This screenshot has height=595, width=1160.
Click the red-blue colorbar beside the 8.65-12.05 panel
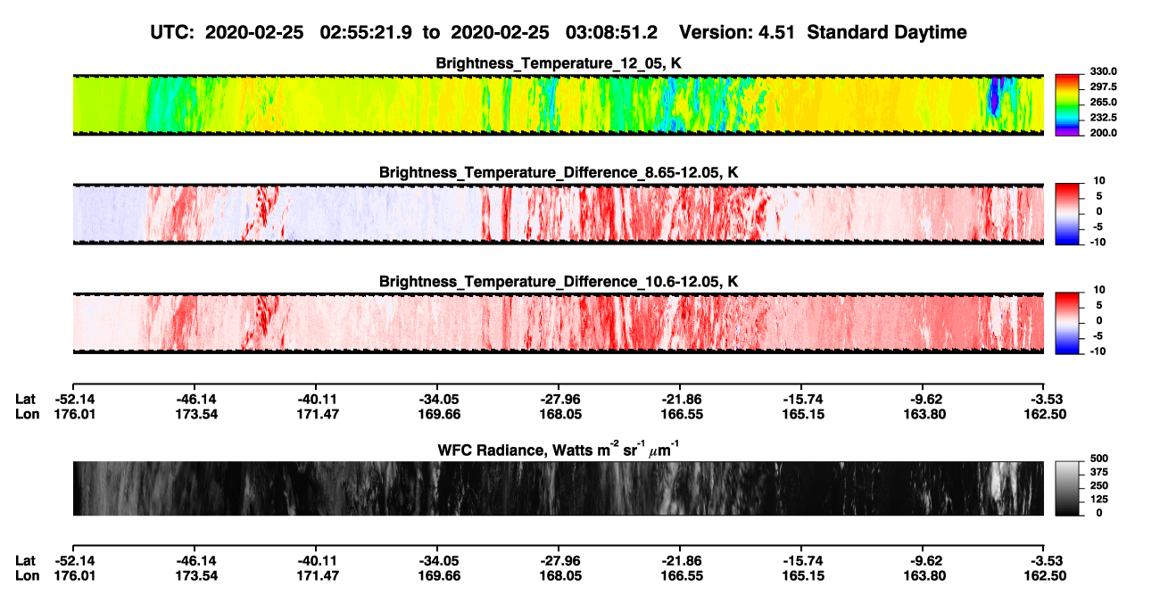click(x=1068, y=214)
